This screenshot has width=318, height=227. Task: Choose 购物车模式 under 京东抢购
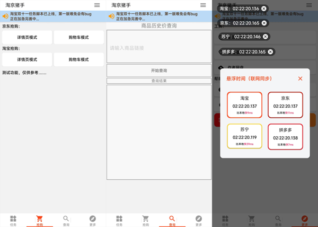[78, 37]
